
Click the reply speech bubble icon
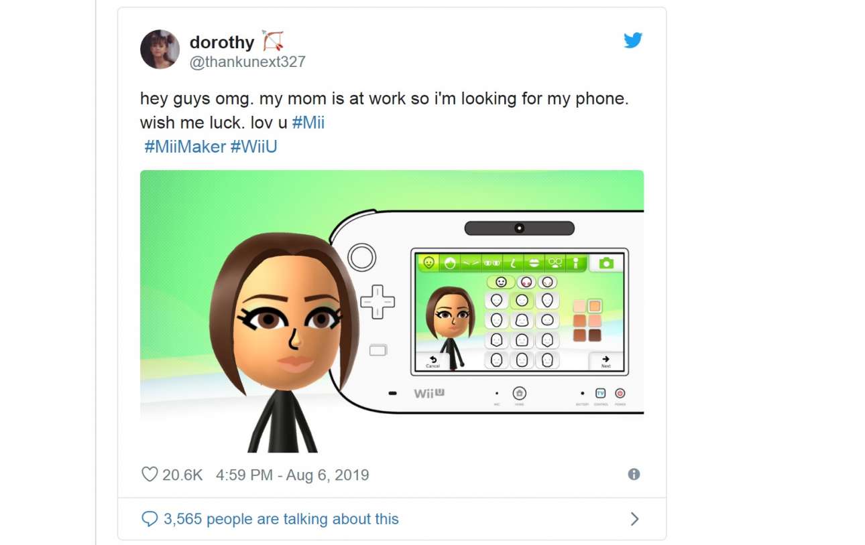coord(150,519)
